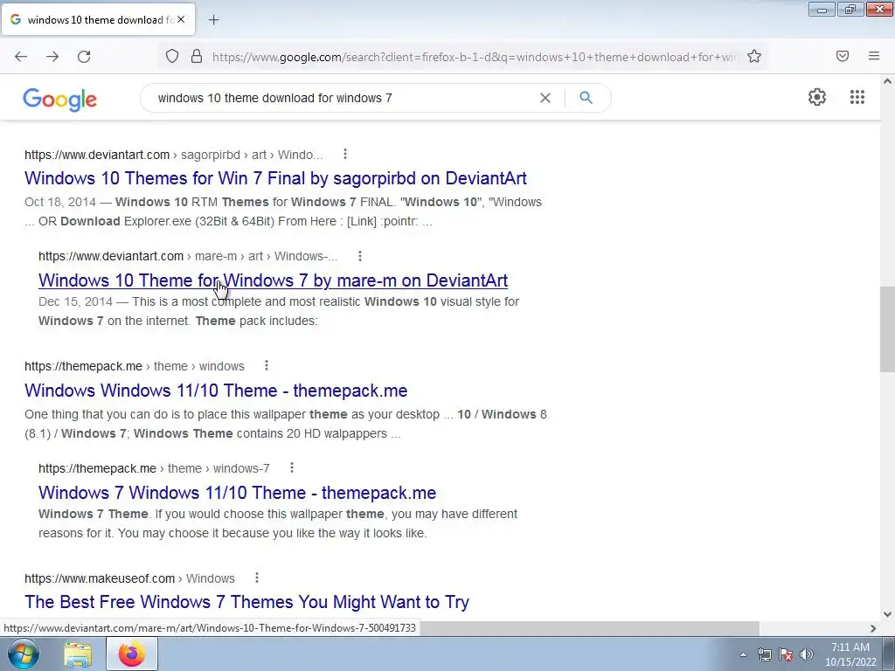Switch to Firefox taskbar button
The height and width of the screenshot is (671, 895).
pos(132,654)
